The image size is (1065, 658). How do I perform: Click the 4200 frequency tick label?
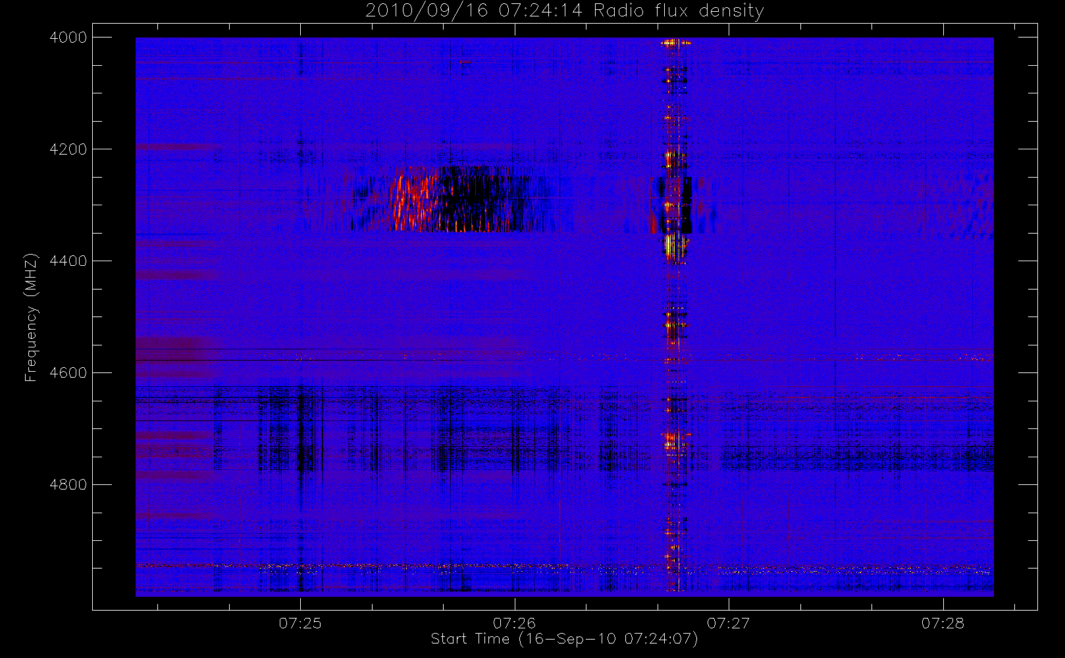(x=68, y=149)
